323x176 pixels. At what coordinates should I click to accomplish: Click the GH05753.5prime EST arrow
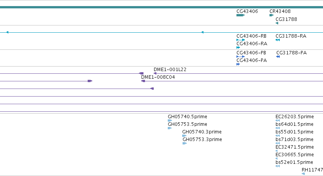[x=170, y=128]
